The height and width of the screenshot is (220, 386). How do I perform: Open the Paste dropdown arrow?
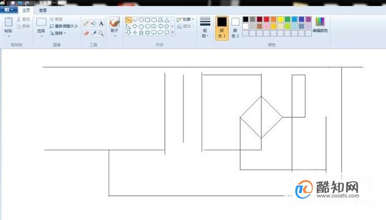click(x=8, y=36)
